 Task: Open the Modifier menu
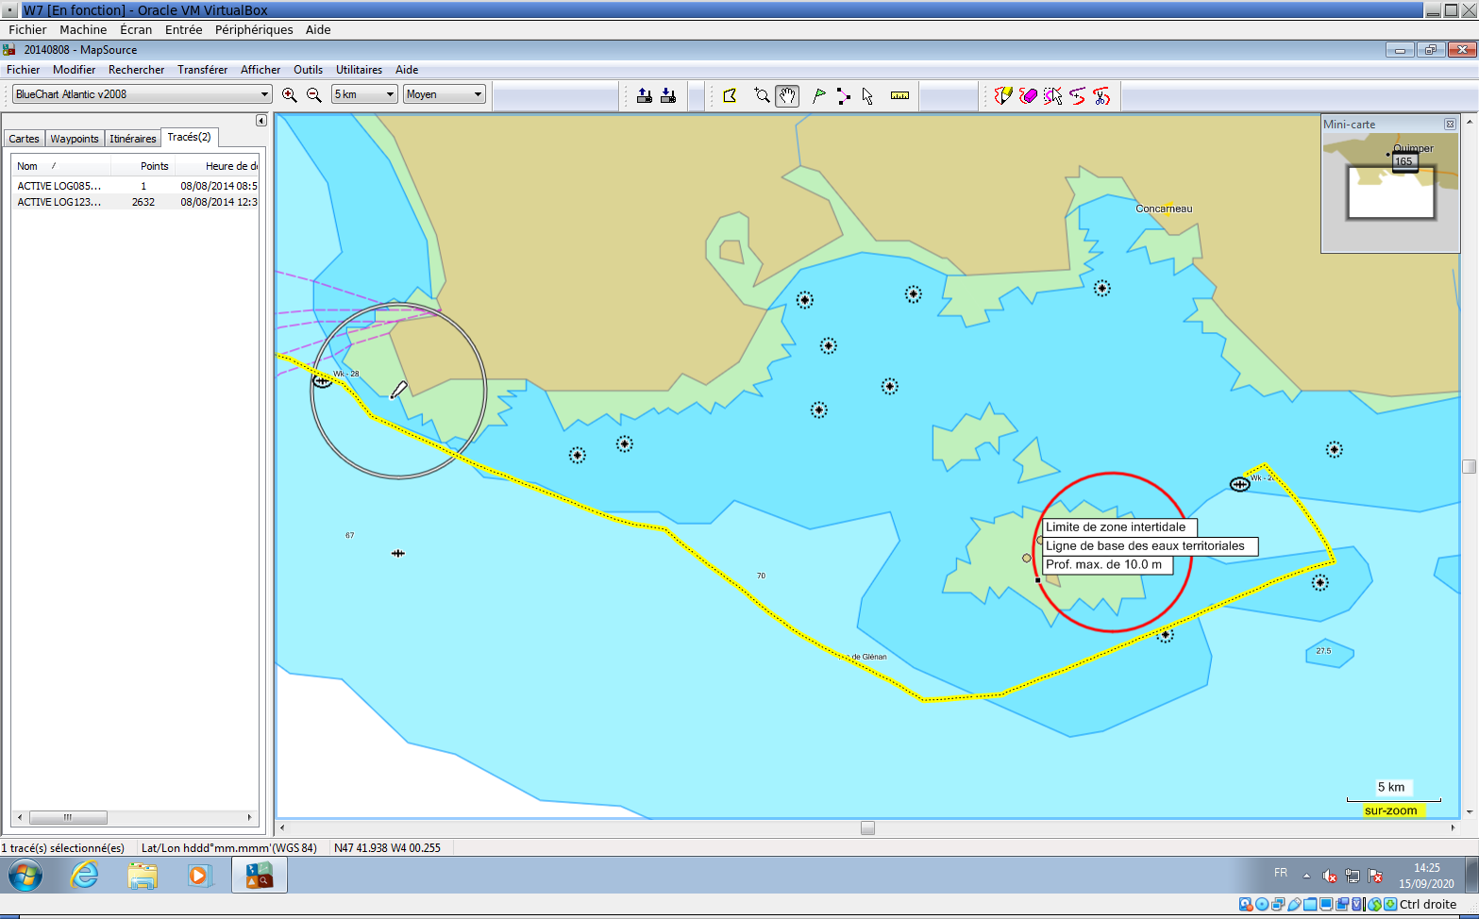click(x=74, y=70)
